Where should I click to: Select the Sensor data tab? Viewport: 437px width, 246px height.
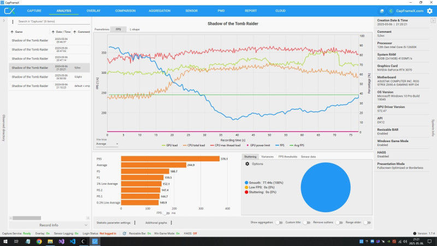point(308,157)
